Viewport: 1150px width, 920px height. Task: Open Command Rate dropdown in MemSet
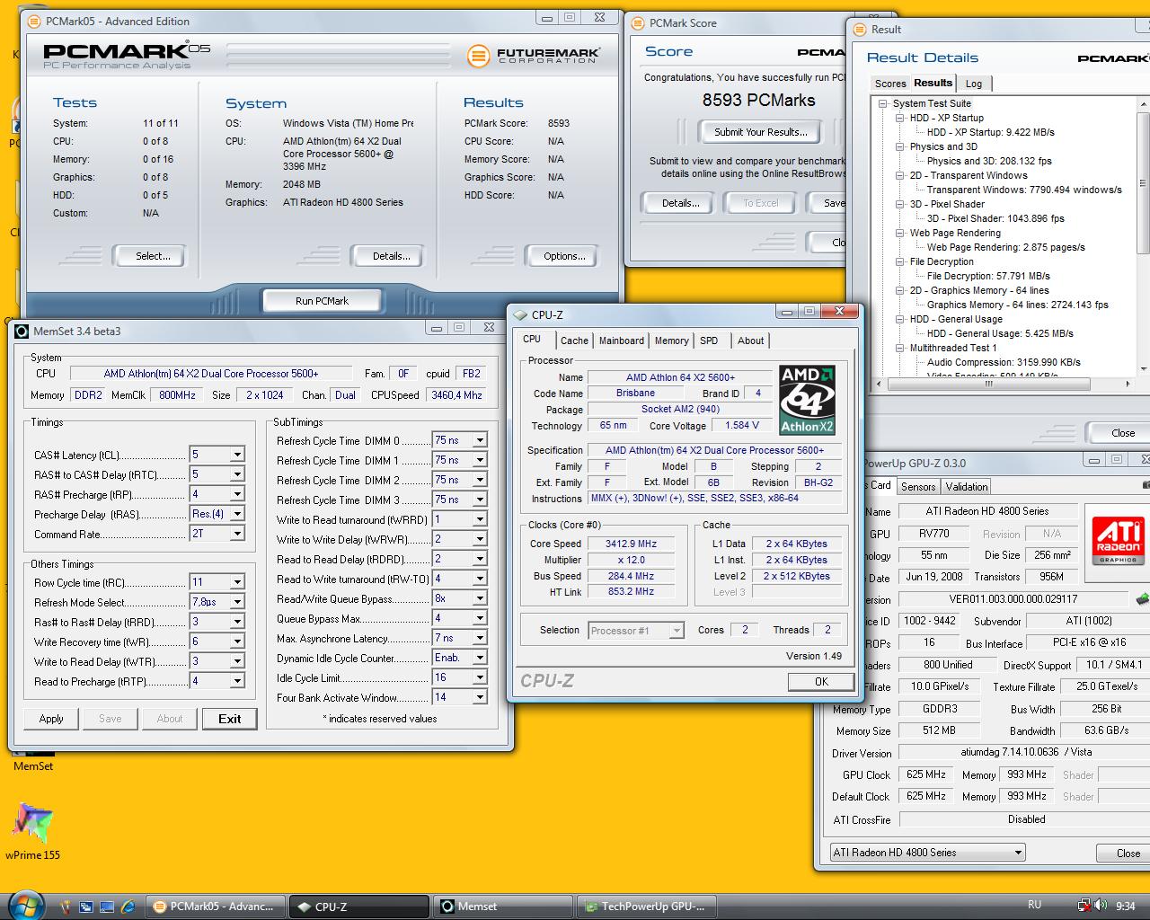(x=237, y=534)
